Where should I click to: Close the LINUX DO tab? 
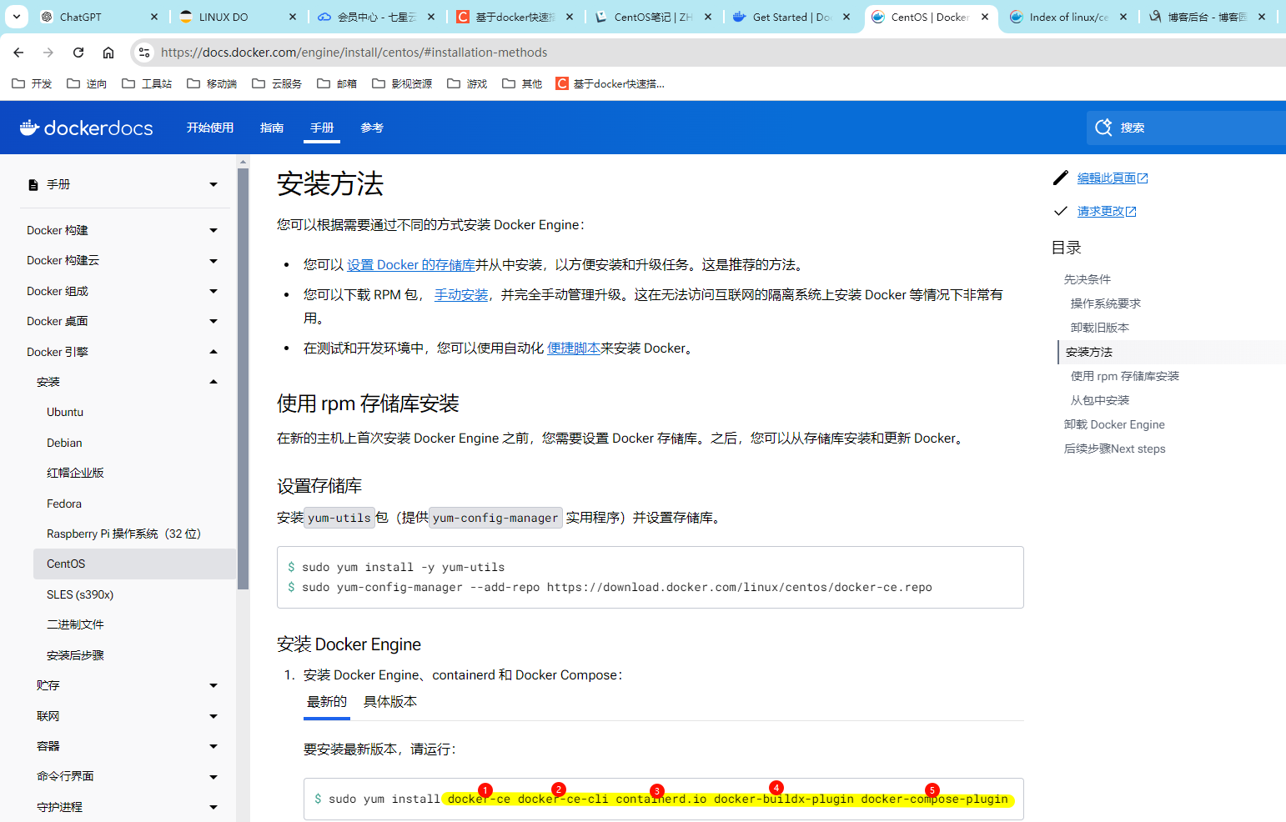pos(293,17)
